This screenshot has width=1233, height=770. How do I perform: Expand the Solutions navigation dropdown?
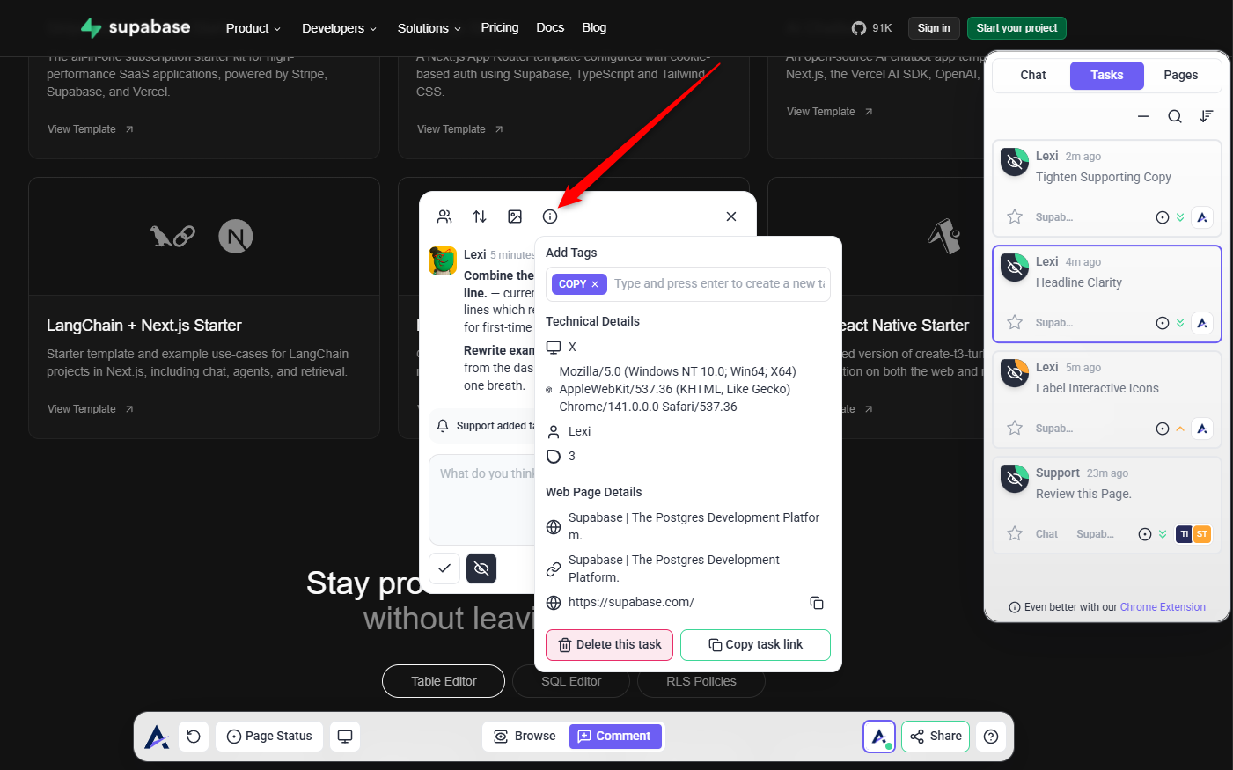tap(429, 28)
